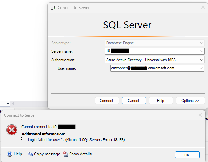Click the scroll left arrow in the background window
Viewport: 208px width, 162px height.
[x=13, y=103]
